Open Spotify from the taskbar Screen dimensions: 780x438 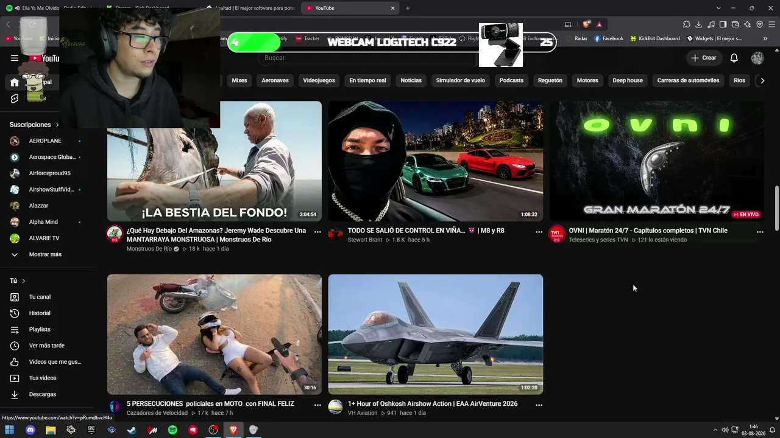(172, 430)
